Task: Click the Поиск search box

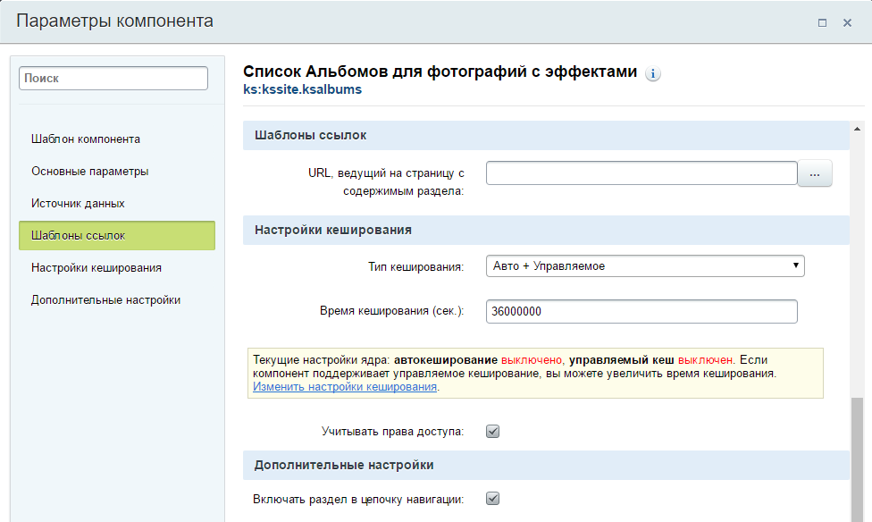Action: tap(113, 79)
